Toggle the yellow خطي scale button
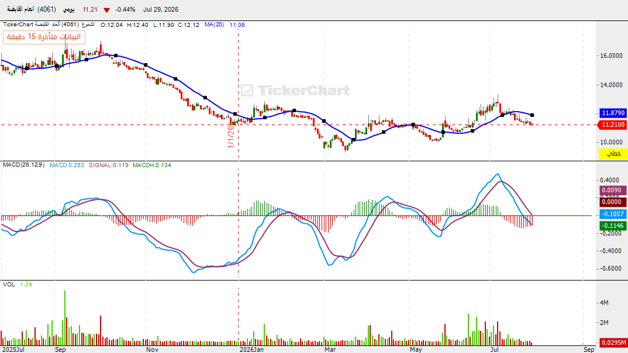628x353 pixels. coord(613,154)
